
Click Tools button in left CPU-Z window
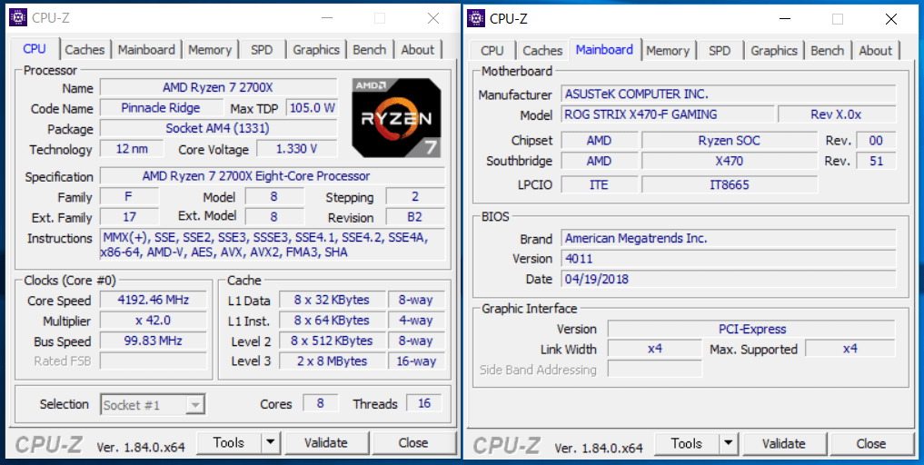click(x=229, y=442)
